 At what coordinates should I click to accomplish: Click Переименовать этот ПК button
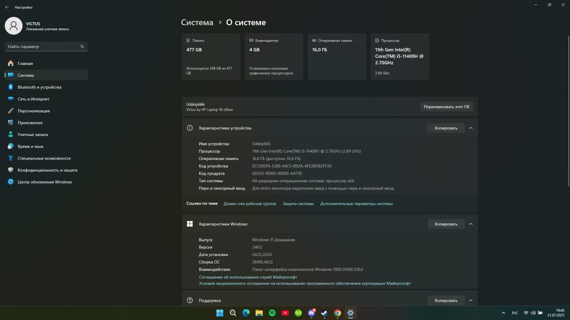pos(447,107)
